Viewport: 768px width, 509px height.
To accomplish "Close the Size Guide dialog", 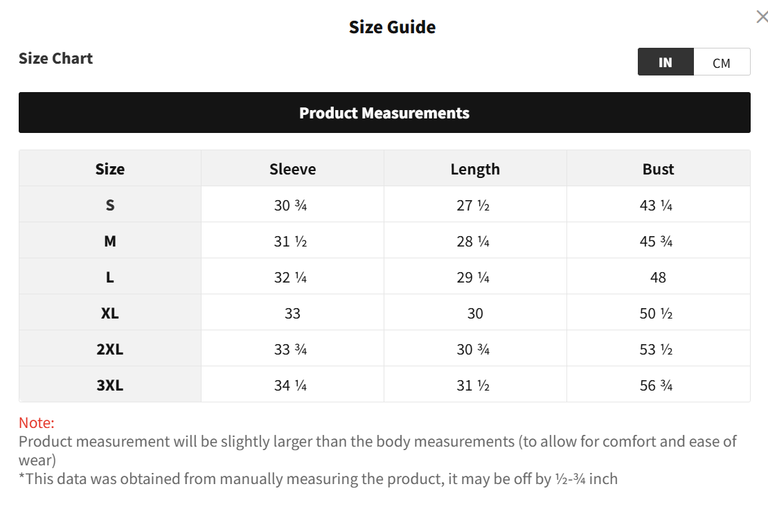I will tap(761, 17).
